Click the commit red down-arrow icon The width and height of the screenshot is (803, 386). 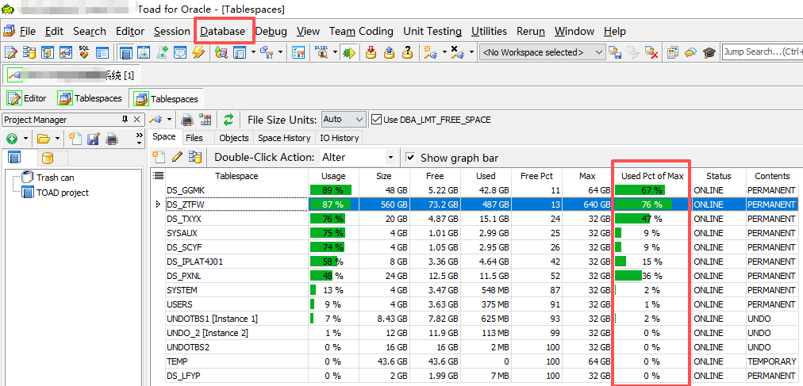(372, 52)
